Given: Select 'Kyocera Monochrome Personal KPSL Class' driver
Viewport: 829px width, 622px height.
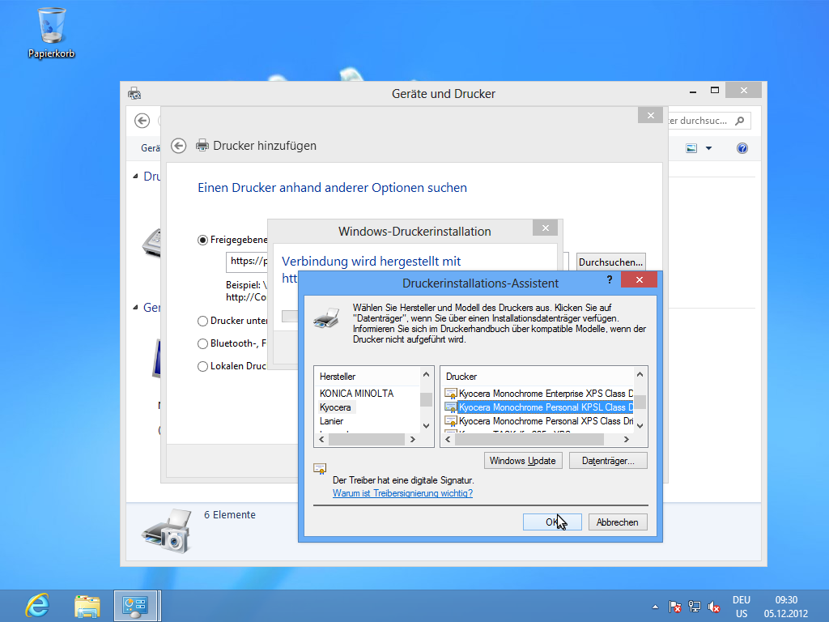Looking at the screenshot, I should (538, 407).
